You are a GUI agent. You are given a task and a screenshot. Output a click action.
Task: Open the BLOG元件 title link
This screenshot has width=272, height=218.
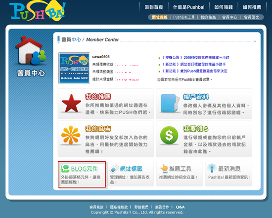pyautogui.click(x=85, y=169)
